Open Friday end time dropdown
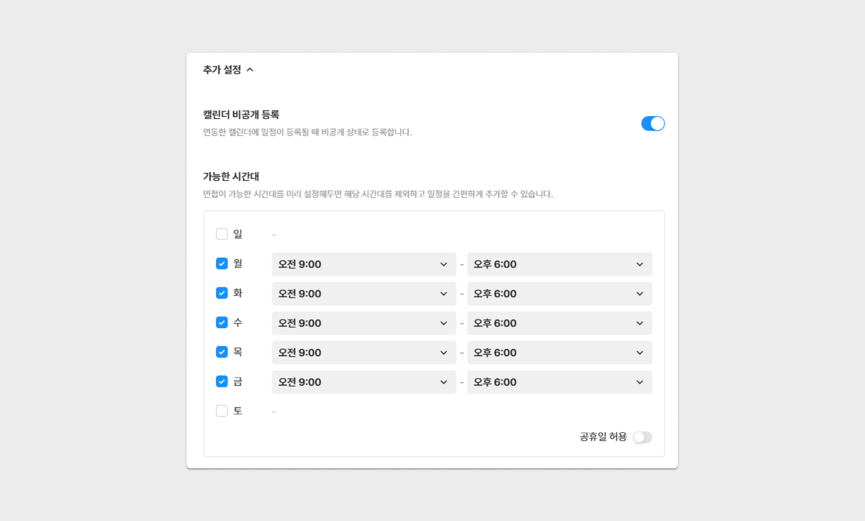This screenshot has height=521, width=865. (x=559, y=382)
